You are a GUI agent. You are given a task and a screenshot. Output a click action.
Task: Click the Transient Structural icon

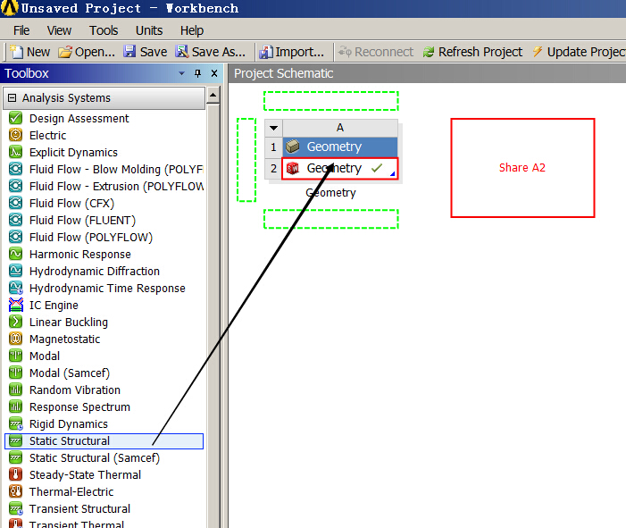[x=15, y=508]
